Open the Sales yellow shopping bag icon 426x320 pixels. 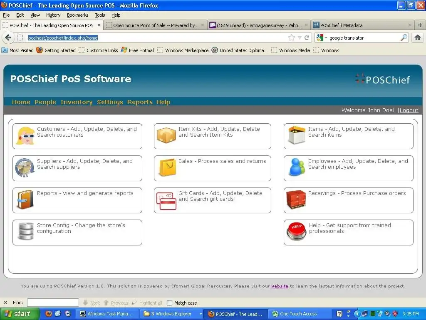click(x=168, y=167)
